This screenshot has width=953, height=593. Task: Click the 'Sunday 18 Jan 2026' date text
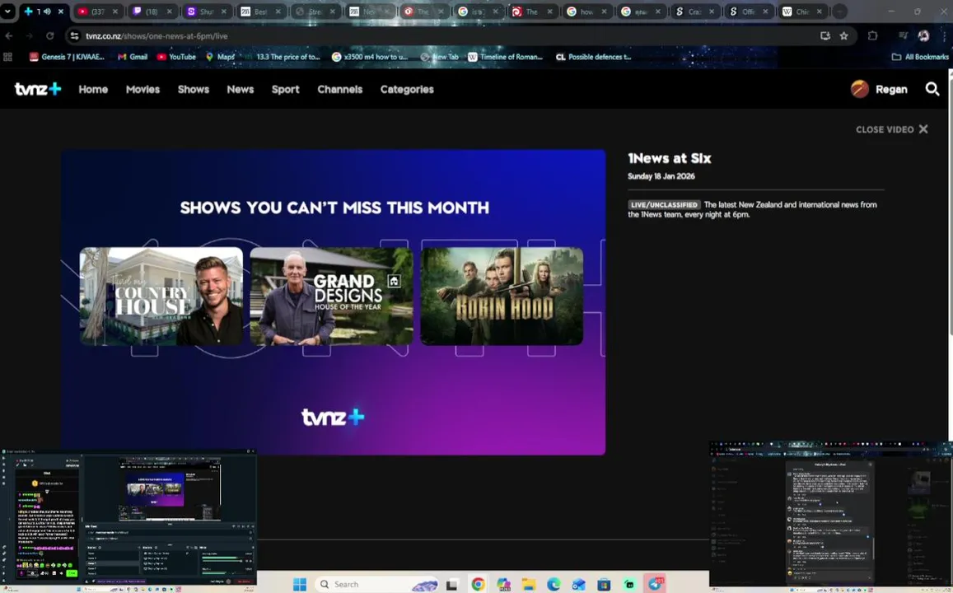(x=661, y=176)
